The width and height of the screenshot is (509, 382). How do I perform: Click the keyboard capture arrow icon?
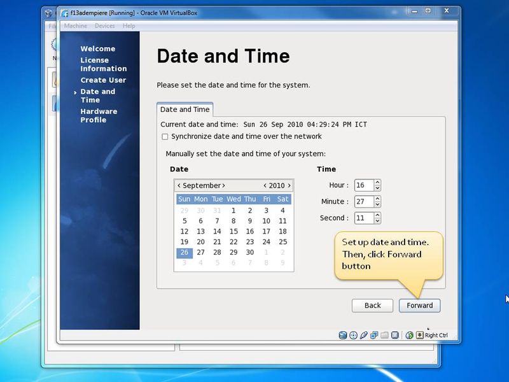420,335
